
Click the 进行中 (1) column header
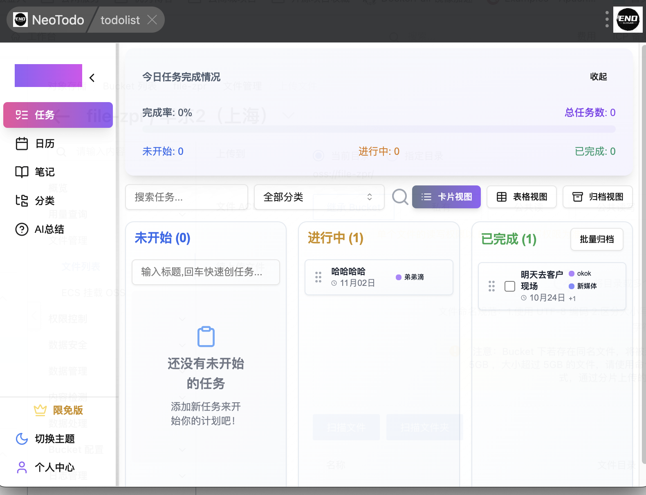tap(336, 238)
